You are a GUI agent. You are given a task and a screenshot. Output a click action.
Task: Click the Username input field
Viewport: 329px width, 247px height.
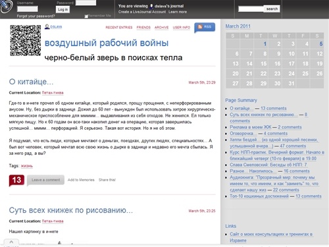28,9
